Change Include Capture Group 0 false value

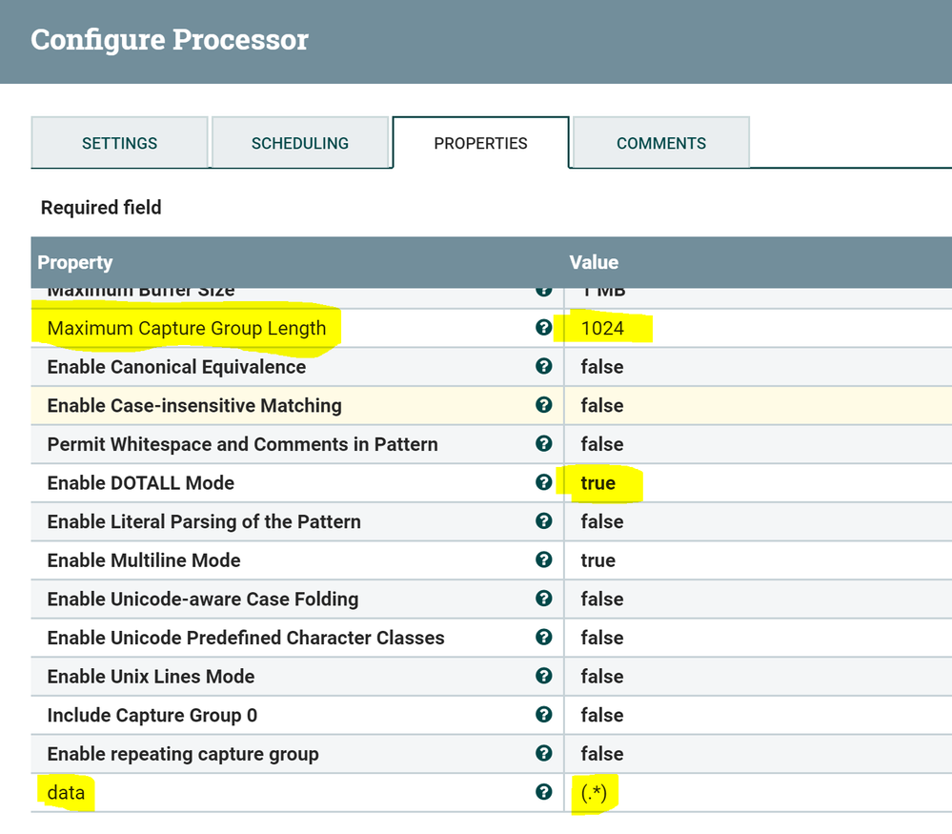[x=601, y=716]
